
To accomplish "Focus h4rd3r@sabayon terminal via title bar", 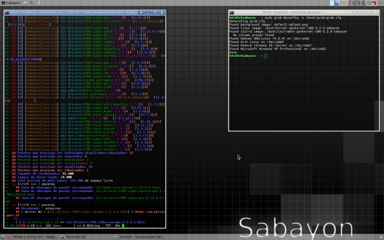I will (x=293, y=13).
